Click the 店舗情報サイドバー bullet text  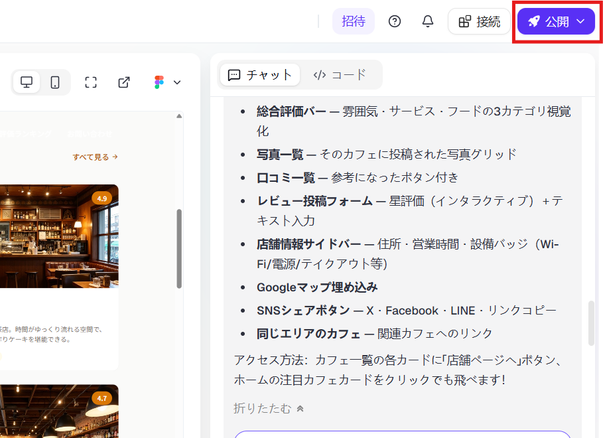point(408,254)
